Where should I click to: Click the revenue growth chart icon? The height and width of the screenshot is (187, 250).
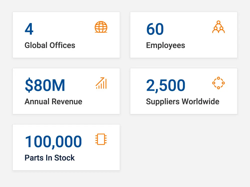[101, 83]
